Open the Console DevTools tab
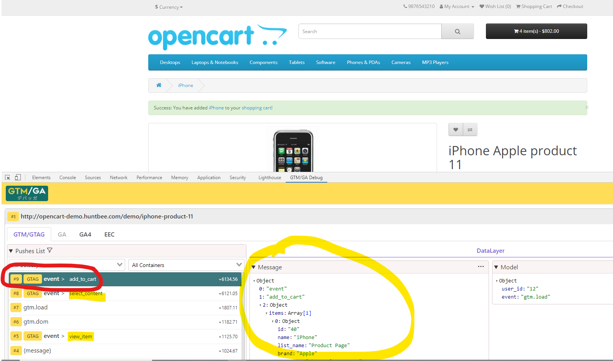613x361 pixels. coord(68,178)
